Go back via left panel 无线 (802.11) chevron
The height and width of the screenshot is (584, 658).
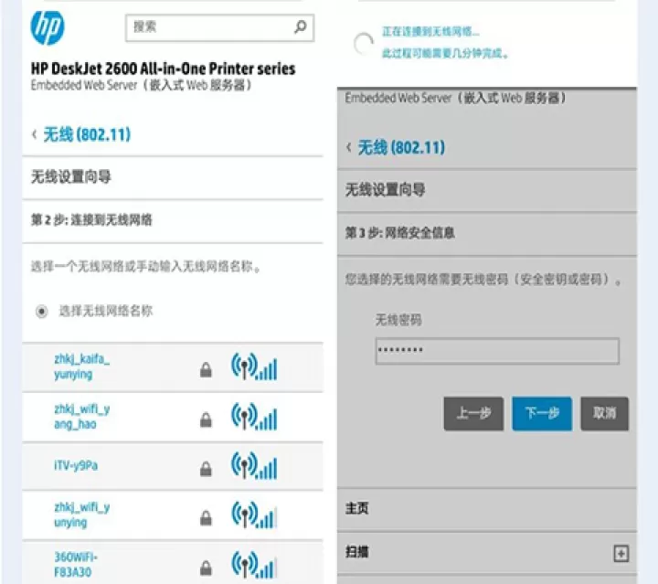pos(35,134)
